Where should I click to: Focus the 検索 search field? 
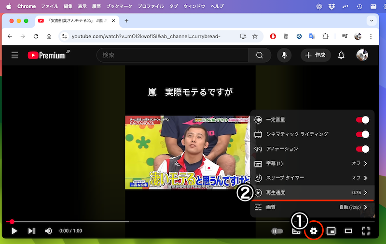tap(172, 55)
